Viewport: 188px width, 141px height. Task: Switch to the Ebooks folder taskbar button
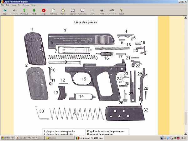coord(60,138)
